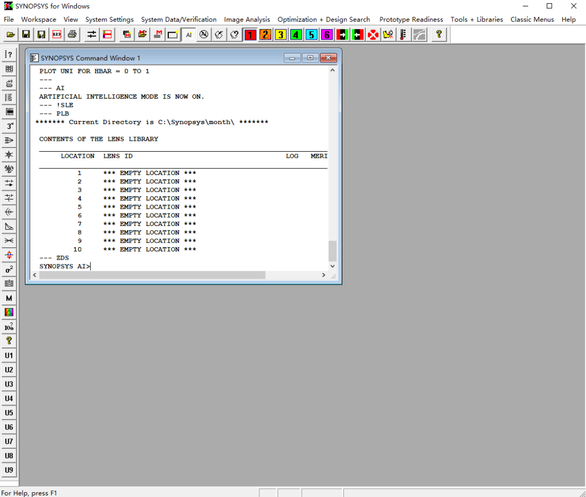Image resolution: width=586 pixels, height=497 pixels.
Task: Click the U7 user button
Action: [9, 441]
